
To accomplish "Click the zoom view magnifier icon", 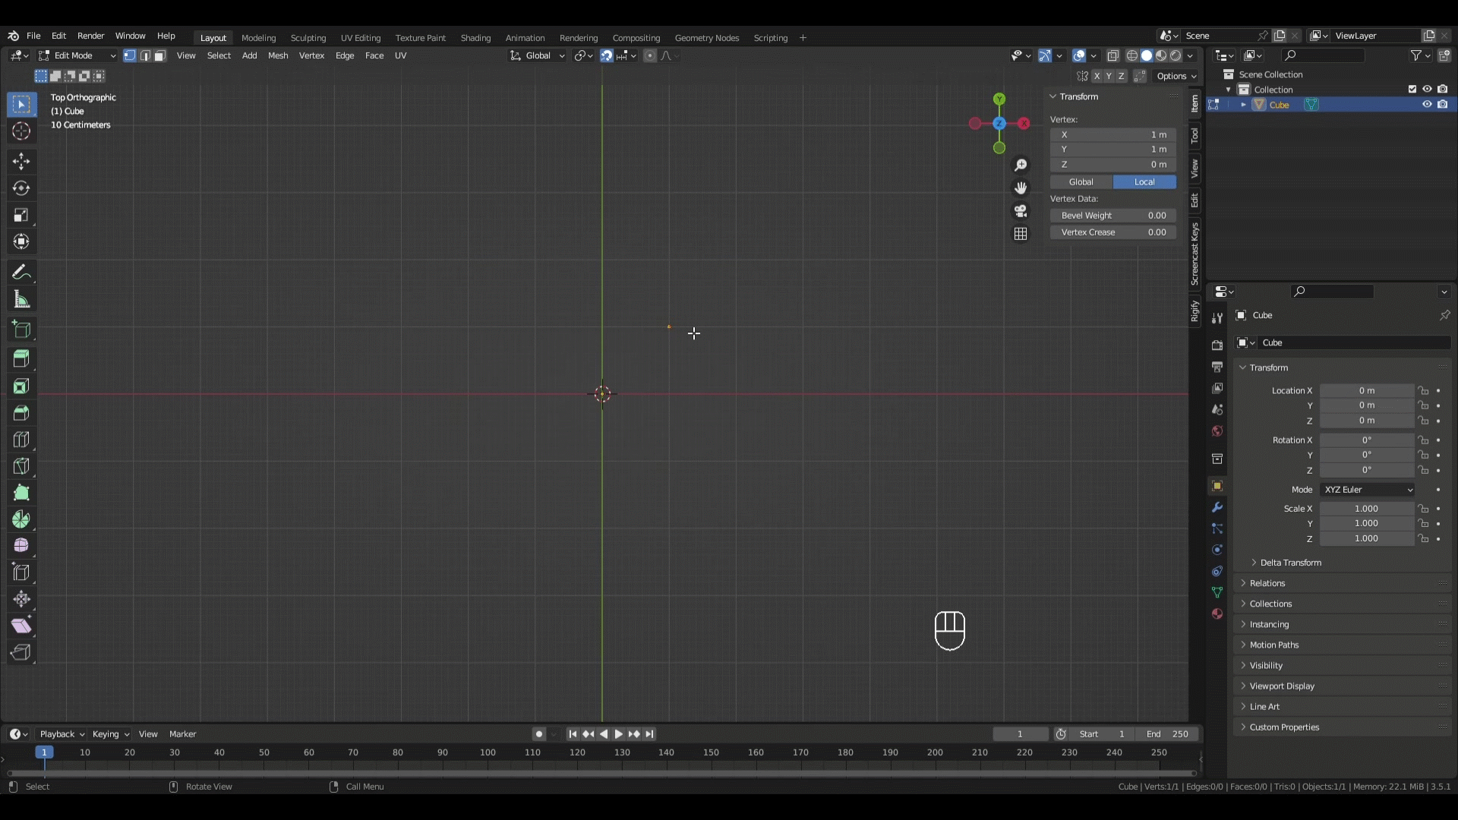I will (x=1021, y=165).
